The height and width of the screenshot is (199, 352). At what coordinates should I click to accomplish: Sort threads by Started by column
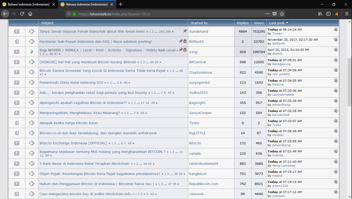coord(199,23)
